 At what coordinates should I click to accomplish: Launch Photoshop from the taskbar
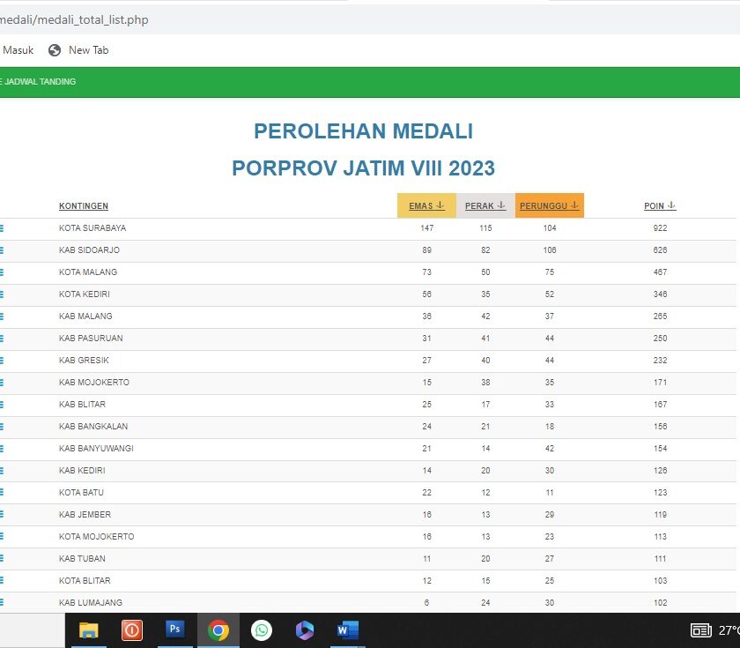click(x=174, y=630)
